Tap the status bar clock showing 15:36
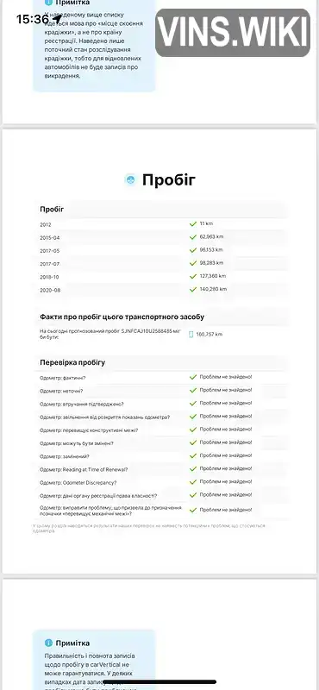Image resolution: width=319 pixels, height=690 pixels. click(x=33, y=19)
